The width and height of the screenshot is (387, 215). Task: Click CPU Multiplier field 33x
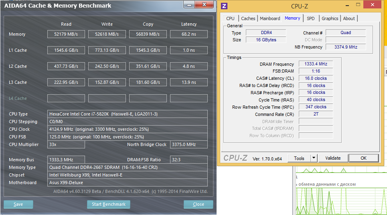[66, 145]
